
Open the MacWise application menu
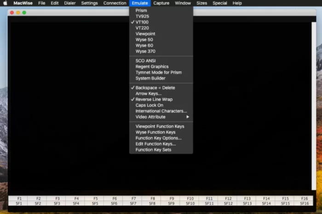[x=23, y=3]
